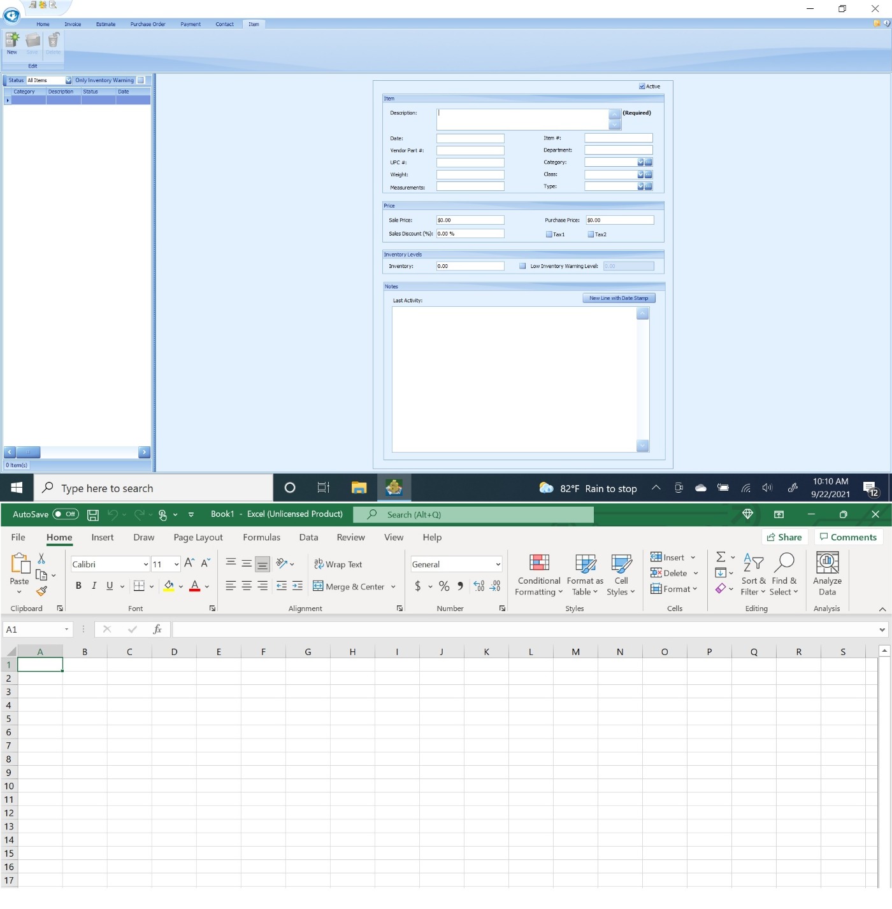Click the AutoSum sigma icon
Viewport: 892px width, 909px height.
coord(721,556)
